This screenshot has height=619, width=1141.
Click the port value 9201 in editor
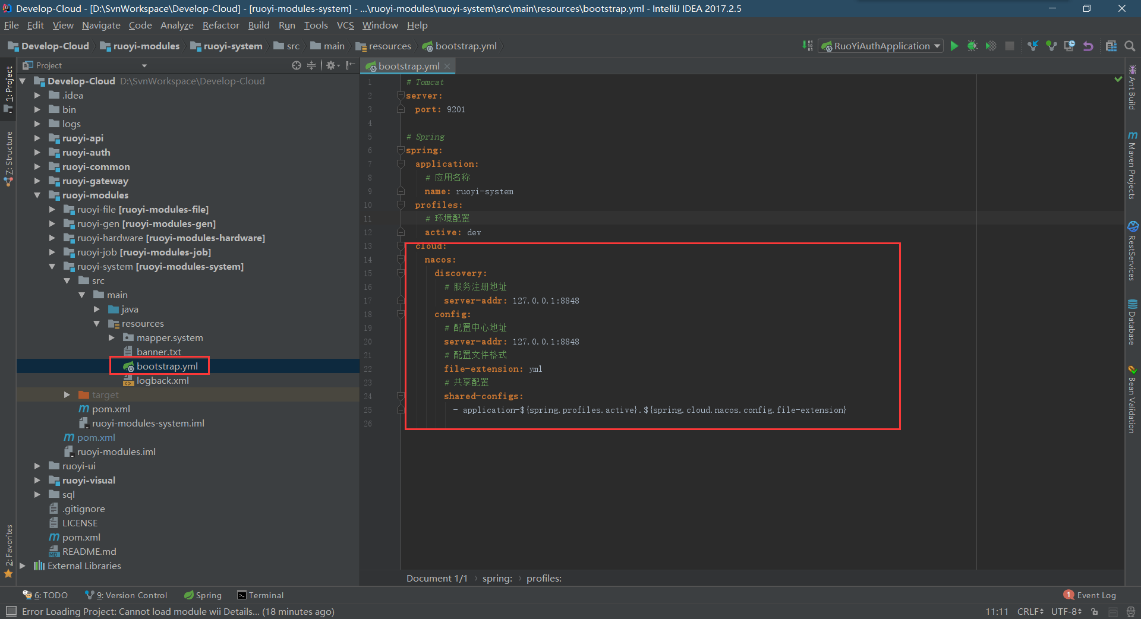coord(456,109)
